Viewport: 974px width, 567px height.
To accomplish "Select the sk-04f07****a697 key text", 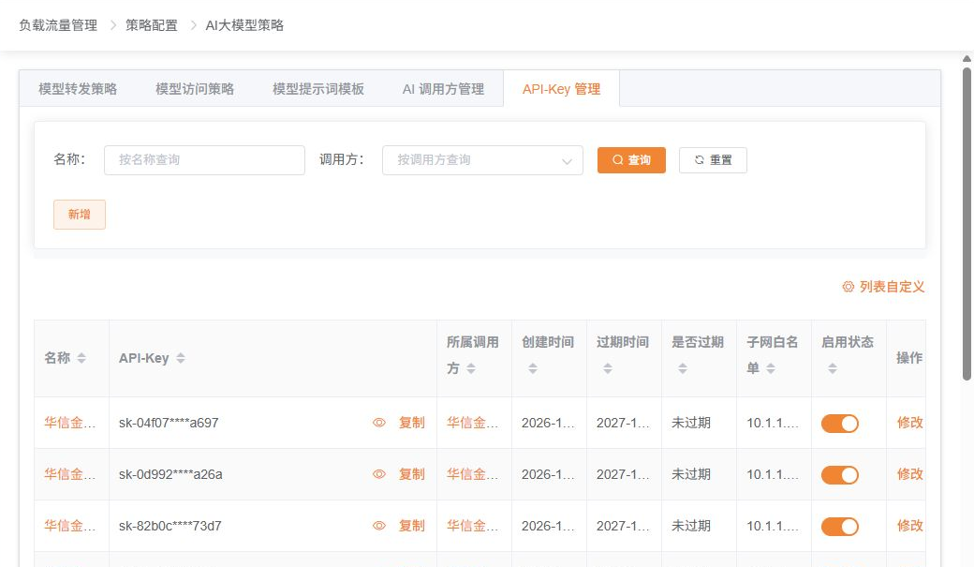I will (x=169, y=423).
